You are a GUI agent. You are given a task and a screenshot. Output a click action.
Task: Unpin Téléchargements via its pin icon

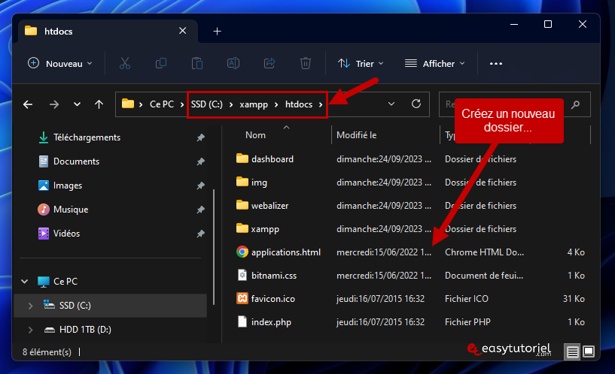[x=200, y=137]
